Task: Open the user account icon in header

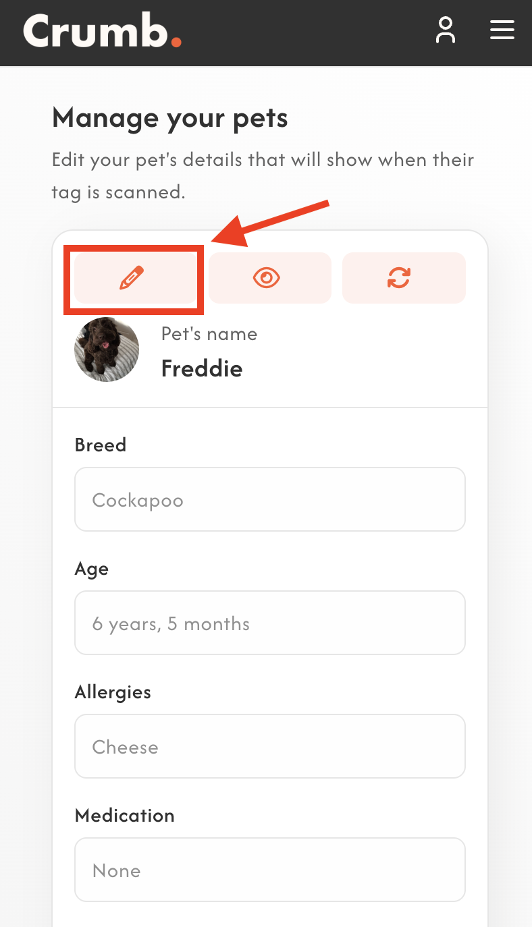Action: coord(445,31)
